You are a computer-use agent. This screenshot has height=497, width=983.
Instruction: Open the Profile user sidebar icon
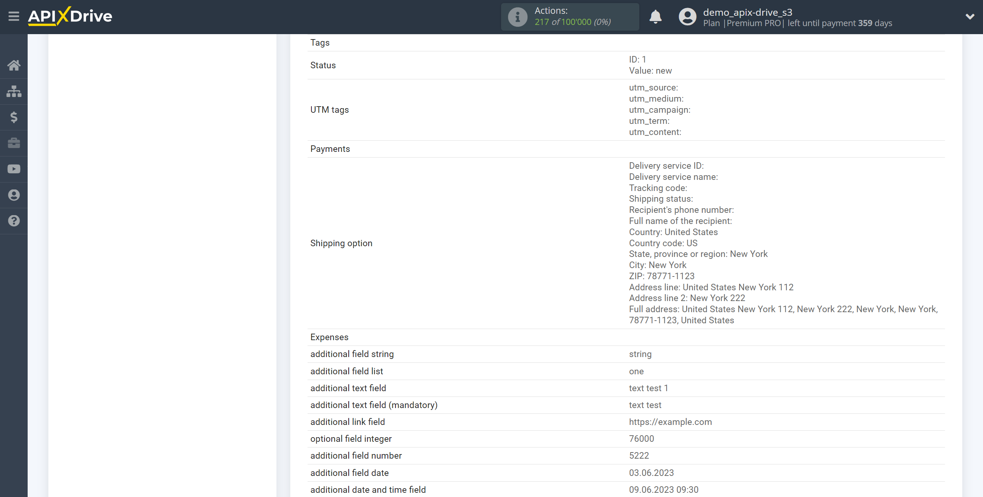coord(14,195)
